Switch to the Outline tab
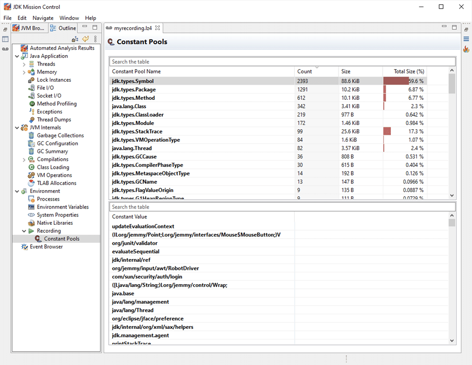The image size is (472, 365). click(63, 28)
